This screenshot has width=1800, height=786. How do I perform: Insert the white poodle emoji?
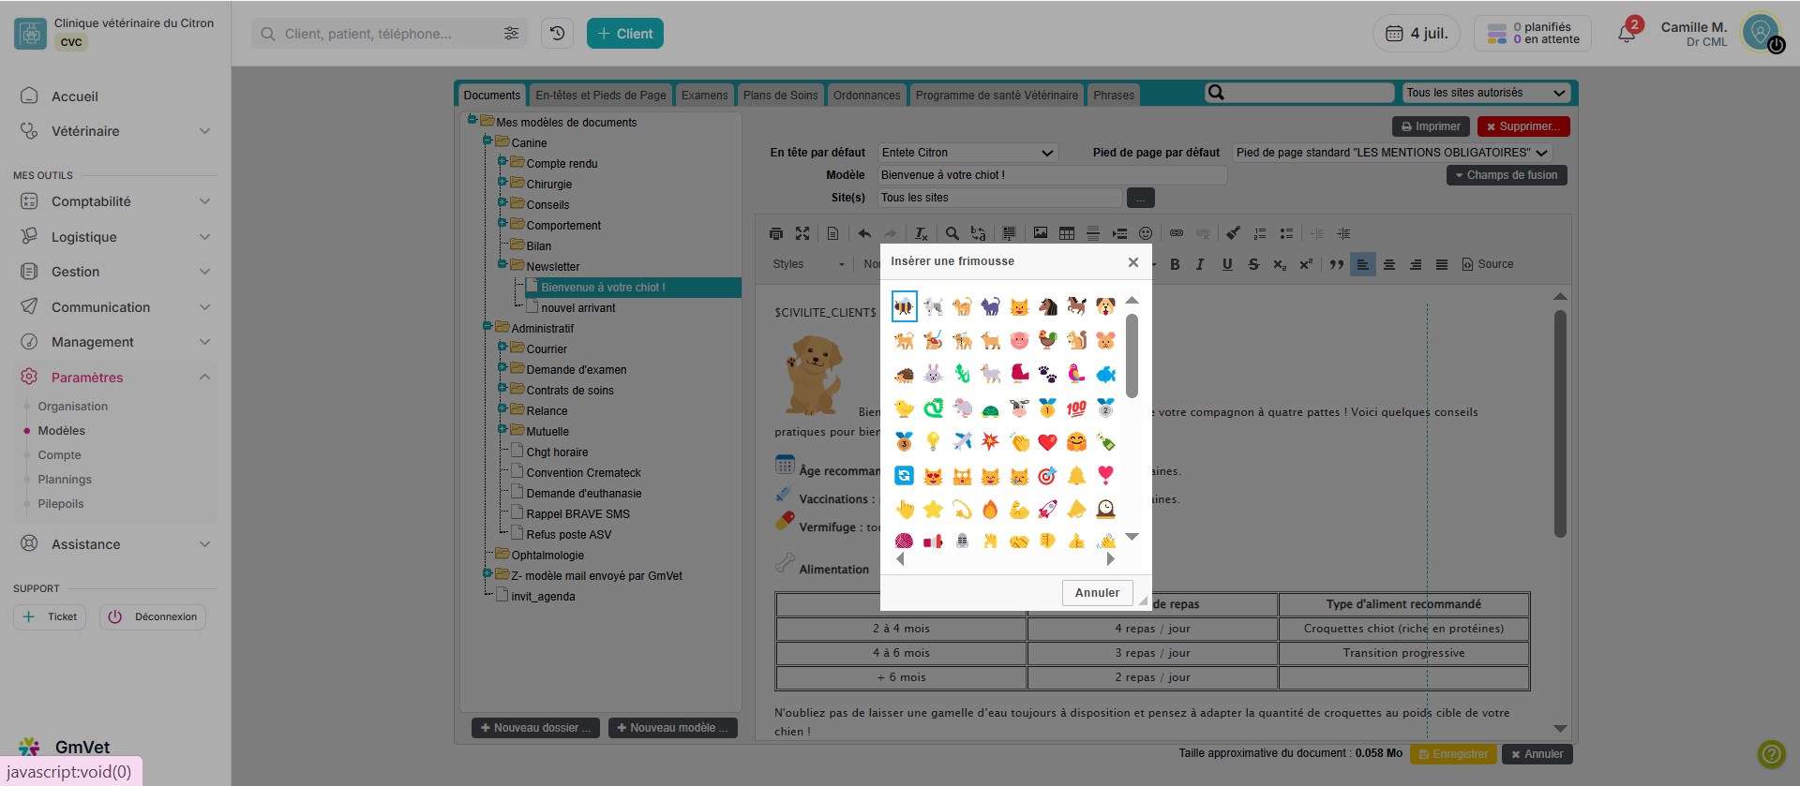pyautogui.click(x=933, y=306)
